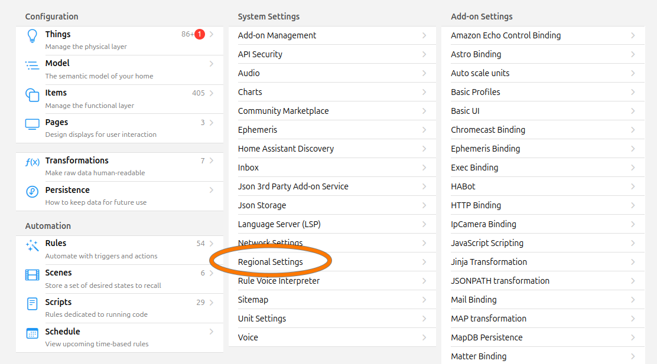Select Auto scale units add-on
Image resolution: width=657 pixels, height=364 pixels.
click(543, 73)
